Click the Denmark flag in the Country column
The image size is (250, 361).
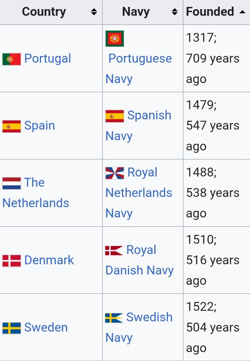[x=12, y=261]
